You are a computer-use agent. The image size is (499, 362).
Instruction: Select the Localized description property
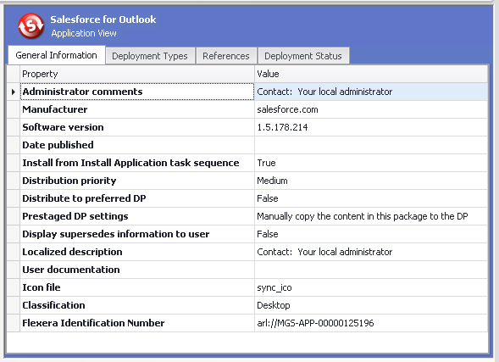[137, 252]
